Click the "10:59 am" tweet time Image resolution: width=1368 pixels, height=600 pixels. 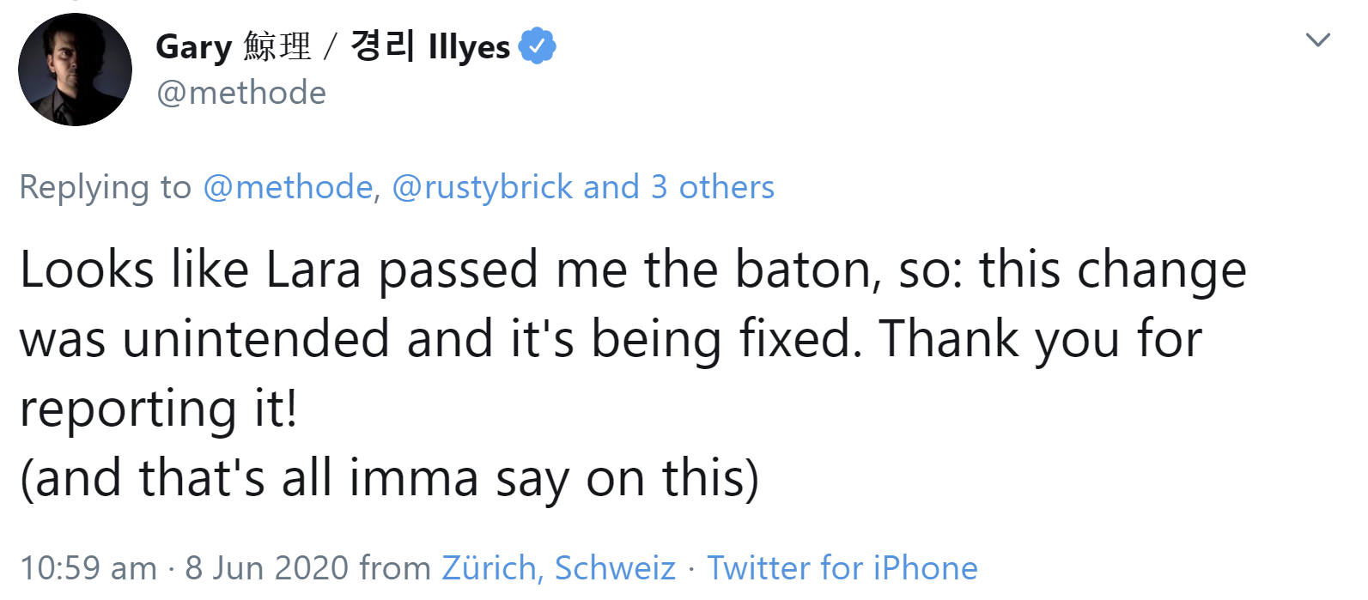[88, 568]
